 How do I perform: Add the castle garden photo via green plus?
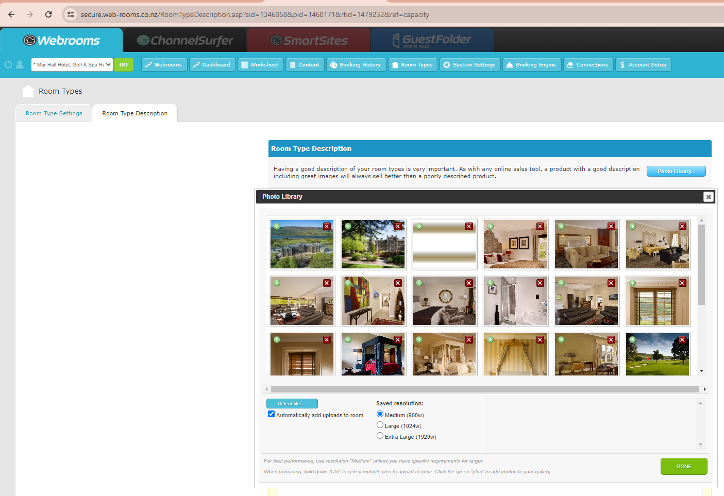point(348,227)
